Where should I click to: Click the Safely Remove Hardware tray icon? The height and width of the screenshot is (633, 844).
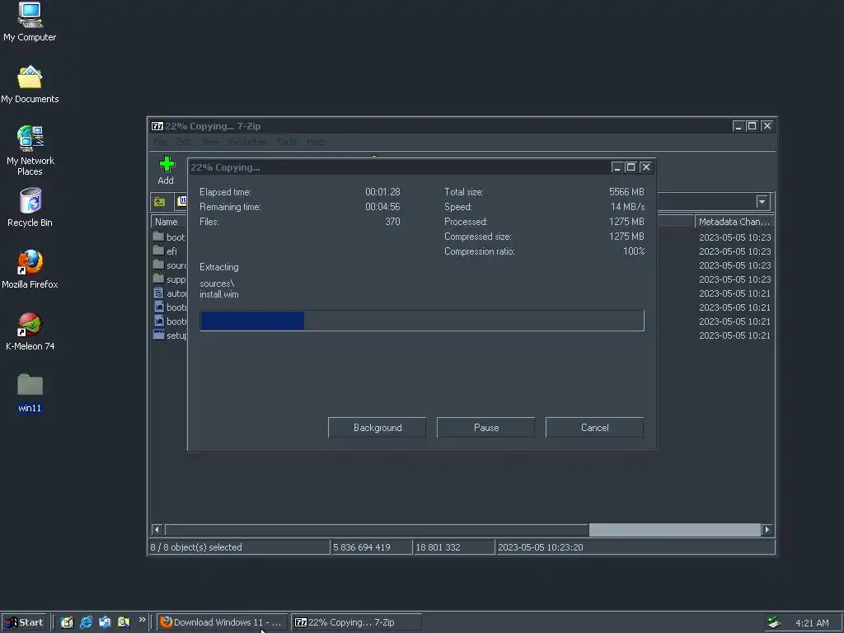tap(774, 622)
